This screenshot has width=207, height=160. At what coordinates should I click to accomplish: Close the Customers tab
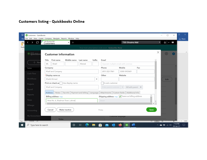(68, 42)
